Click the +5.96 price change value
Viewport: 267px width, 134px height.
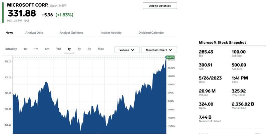point(47,15)
